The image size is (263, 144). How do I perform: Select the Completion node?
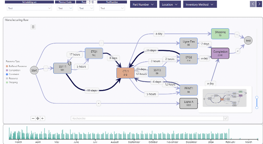[x=220, y=53]
